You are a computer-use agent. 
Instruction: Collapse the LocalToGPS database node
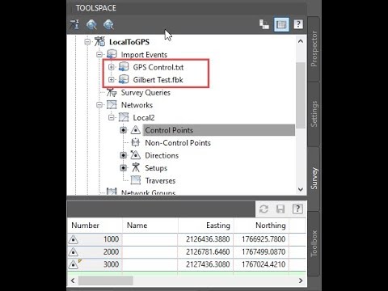click(87, 42)
